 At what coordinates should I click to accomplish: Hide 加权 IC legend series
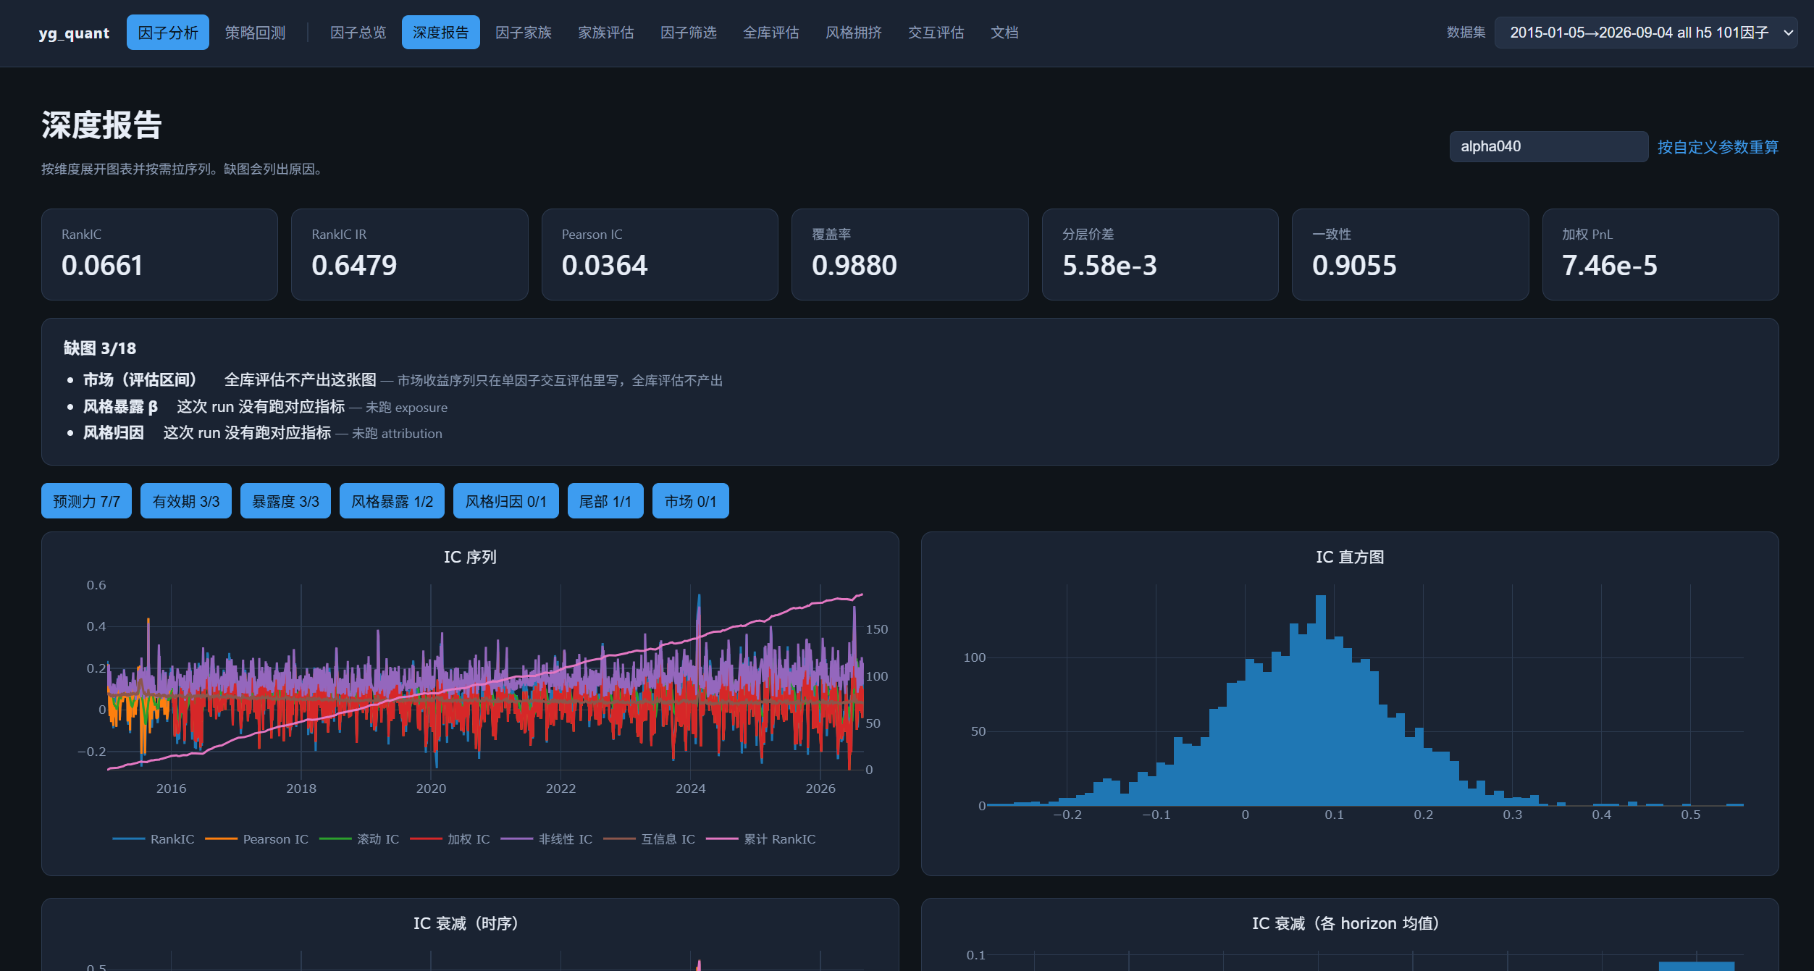[450, 839]
